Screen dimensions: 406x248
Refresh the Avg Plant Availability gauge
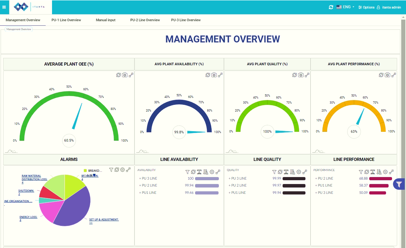pyautogui.click(x=208, y=75)
